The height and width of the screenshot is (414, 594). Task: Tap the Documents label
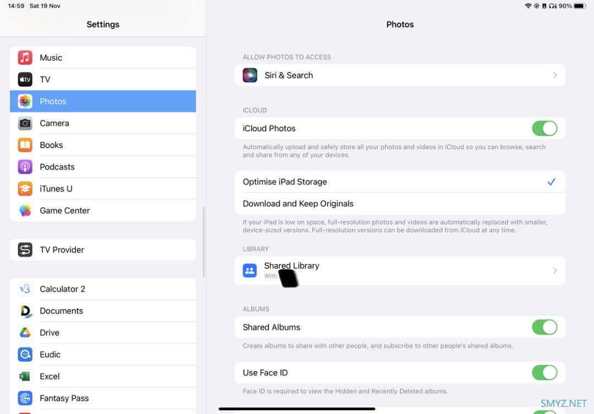62,311
